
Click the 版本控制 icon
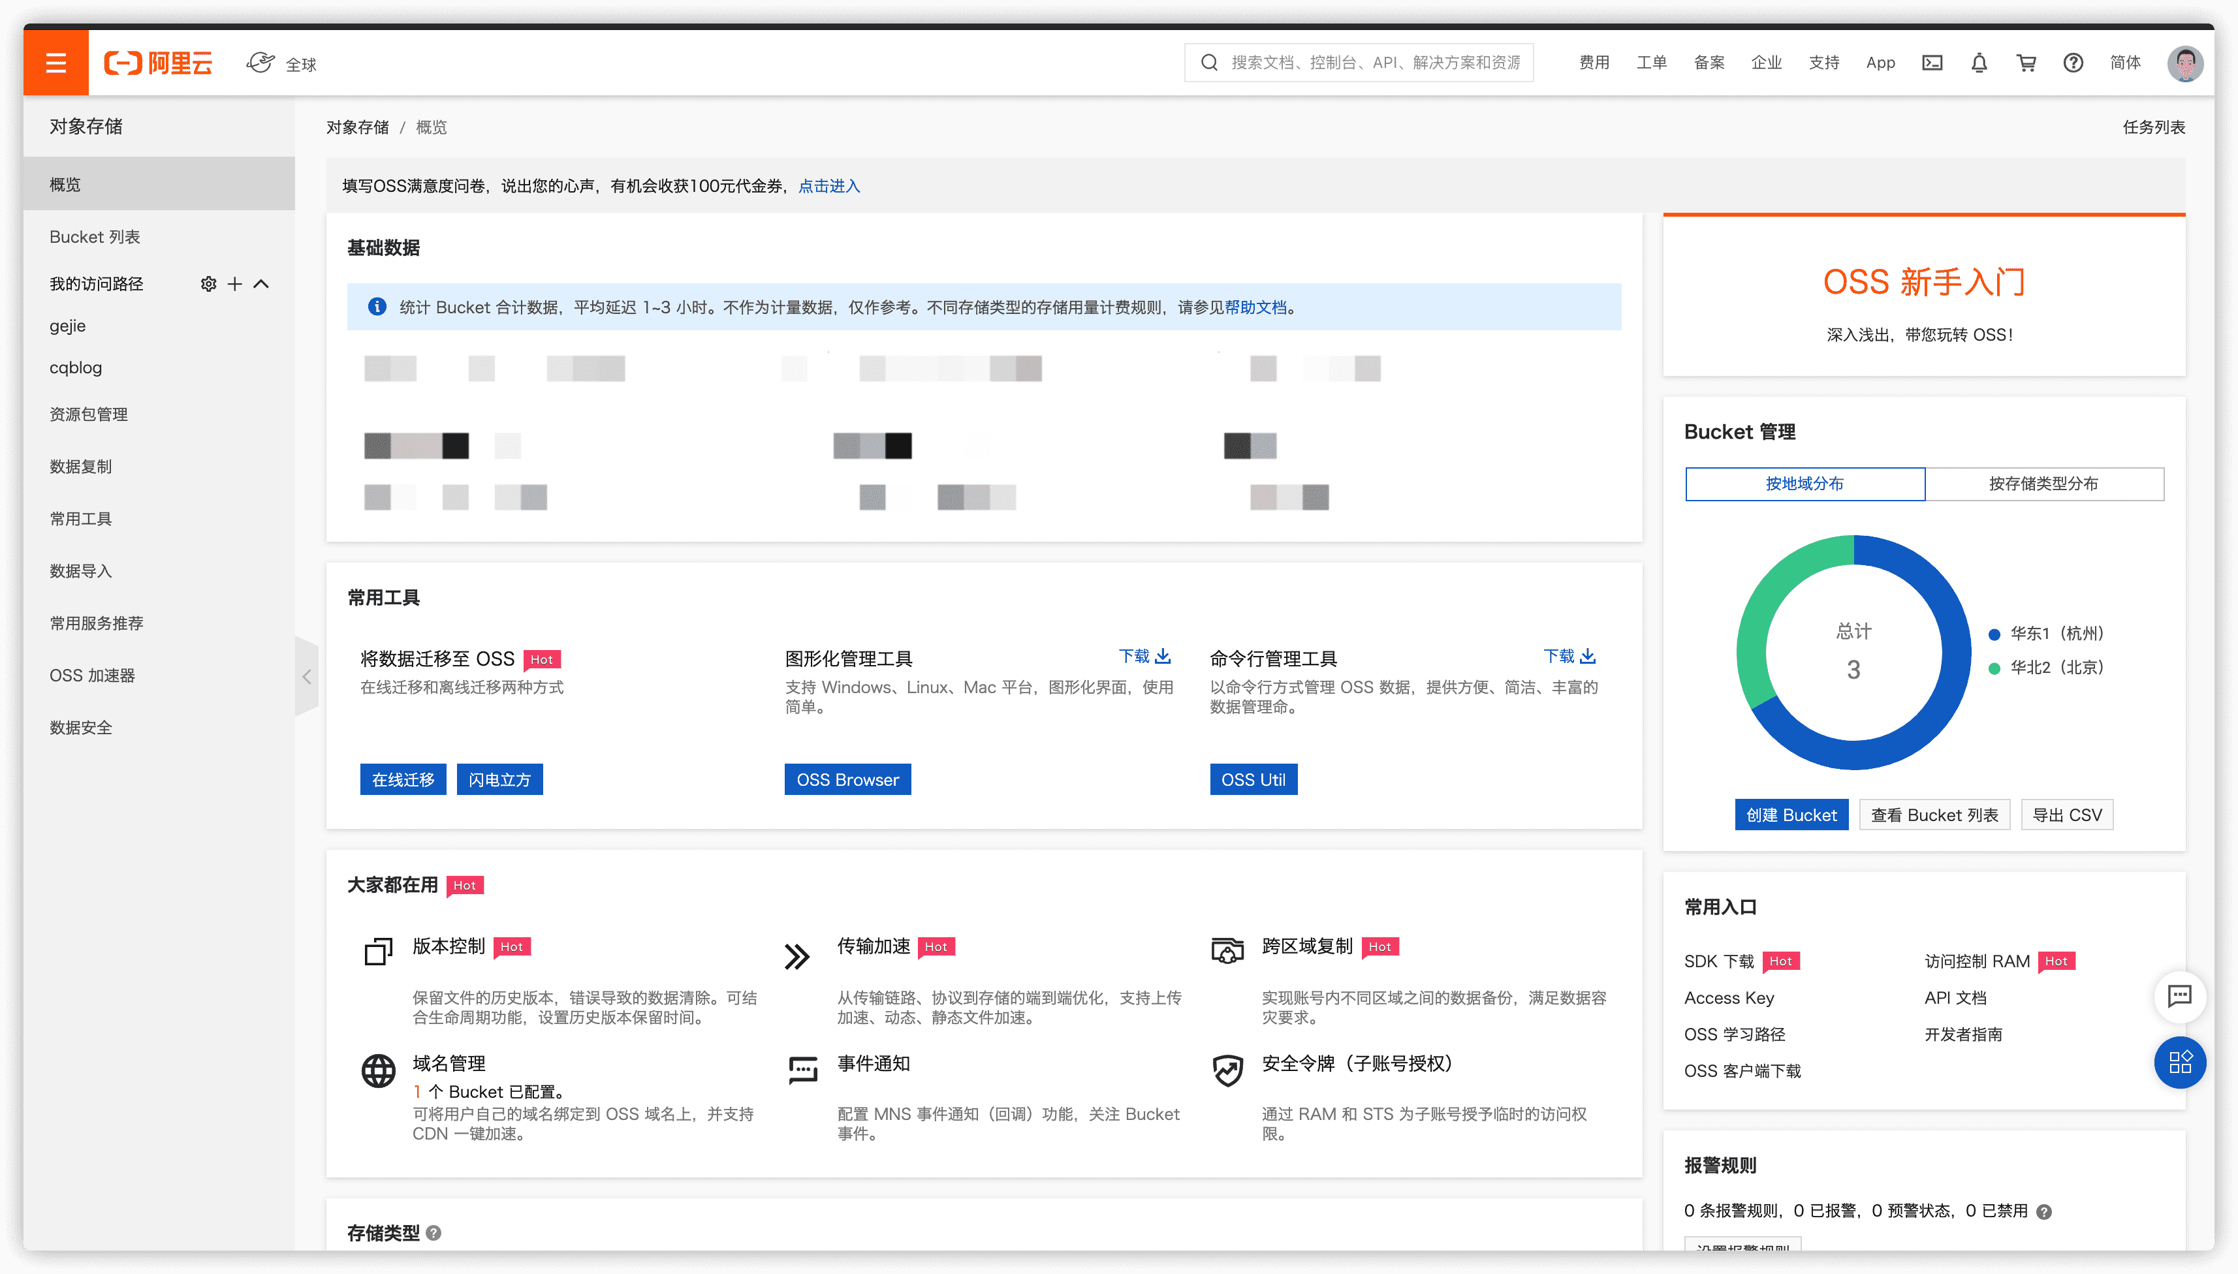pyautogui.click(x=378, y=951)
